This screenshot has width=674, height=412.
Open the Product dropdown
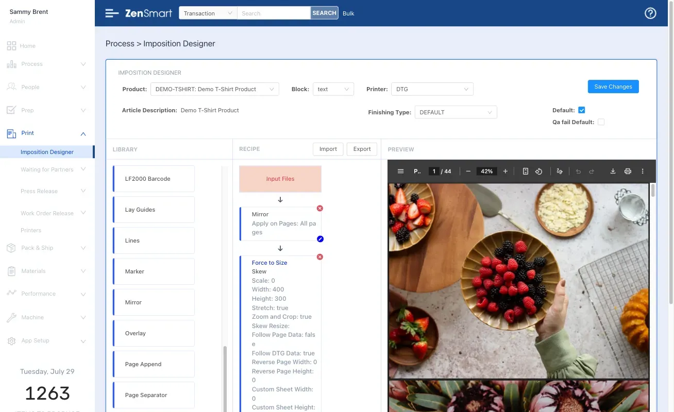point(215,89)
